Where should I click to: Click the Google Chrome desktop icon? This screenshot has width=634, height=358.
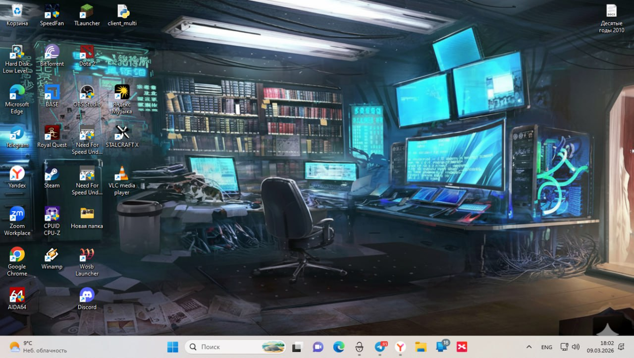tap(17, 262)
